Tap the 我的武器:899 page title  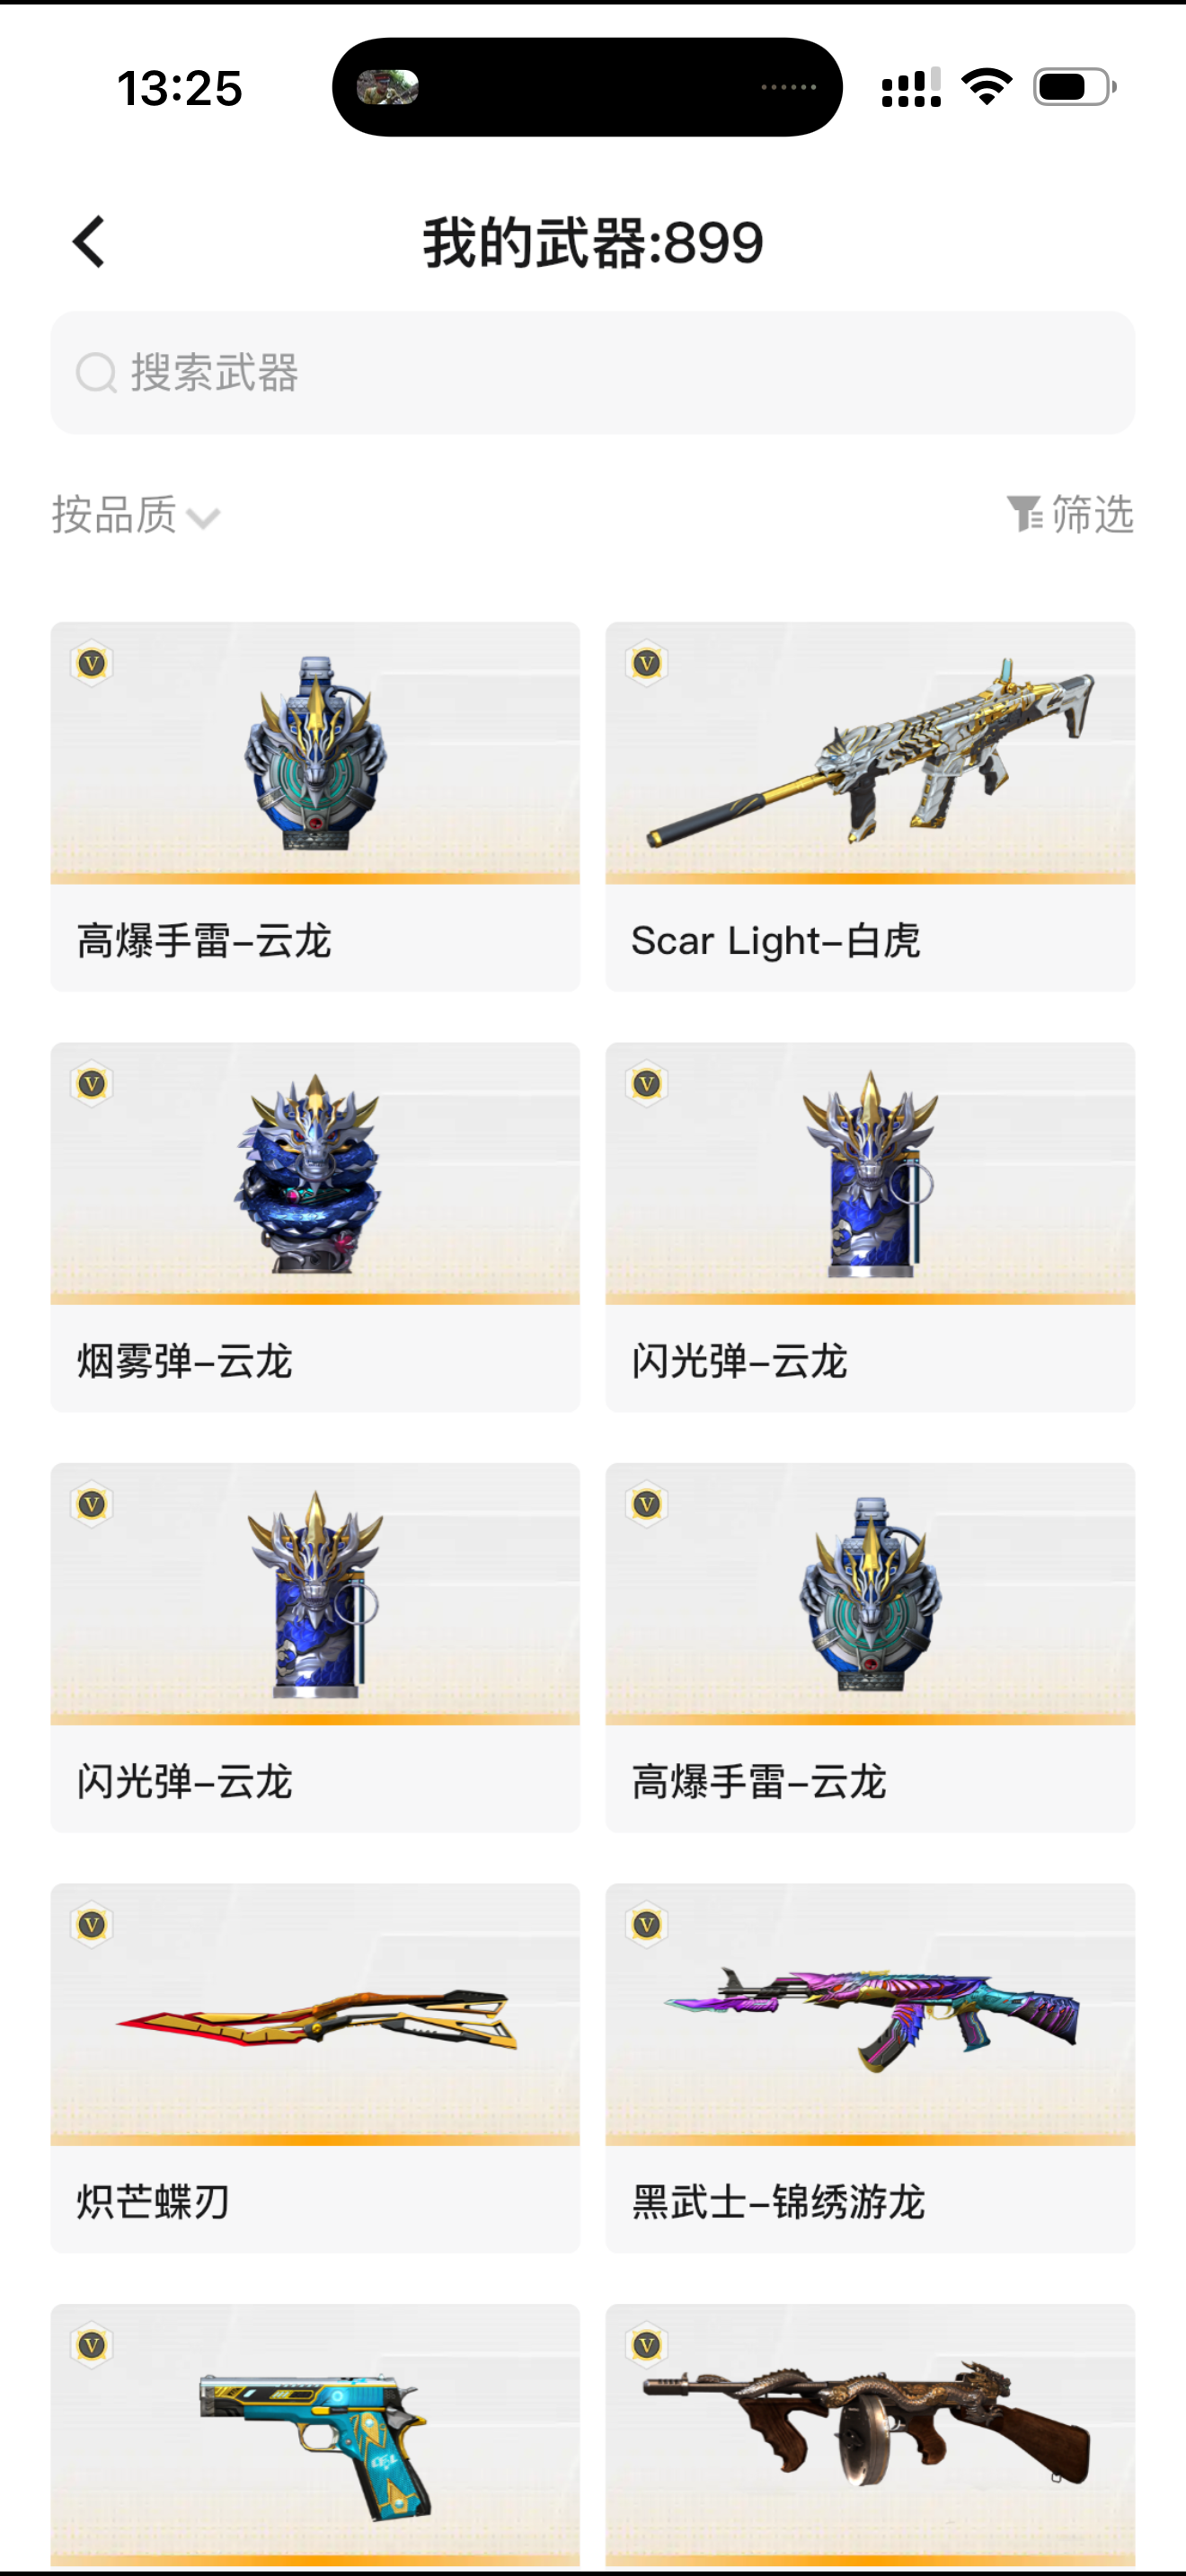(593, 243)
